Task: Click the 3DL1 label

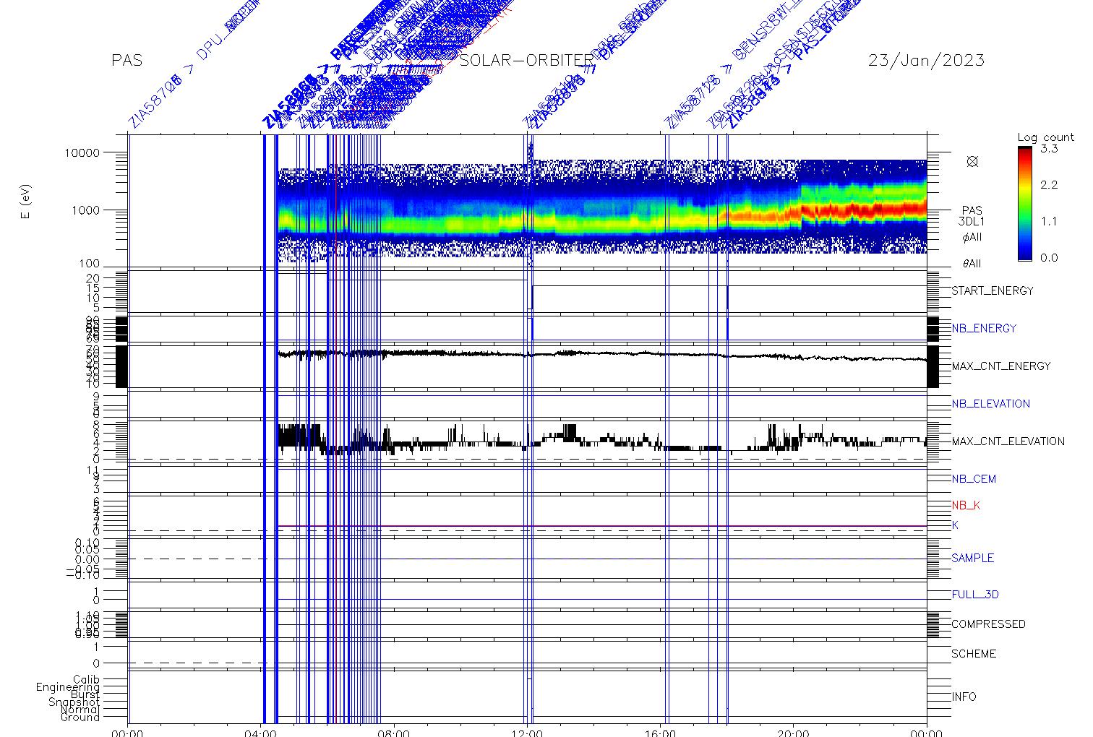Action: pos(972,222)
